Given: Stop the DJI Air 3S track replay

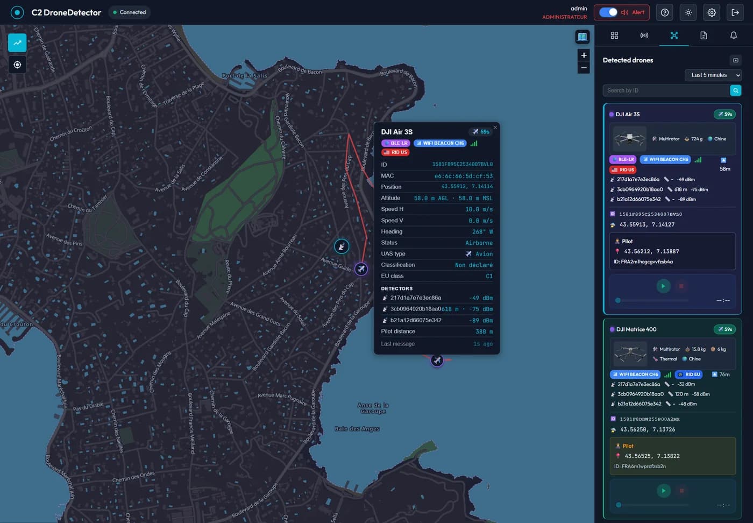Looking at the screenshot, I should pyautogui.click(x=681, y=286).
